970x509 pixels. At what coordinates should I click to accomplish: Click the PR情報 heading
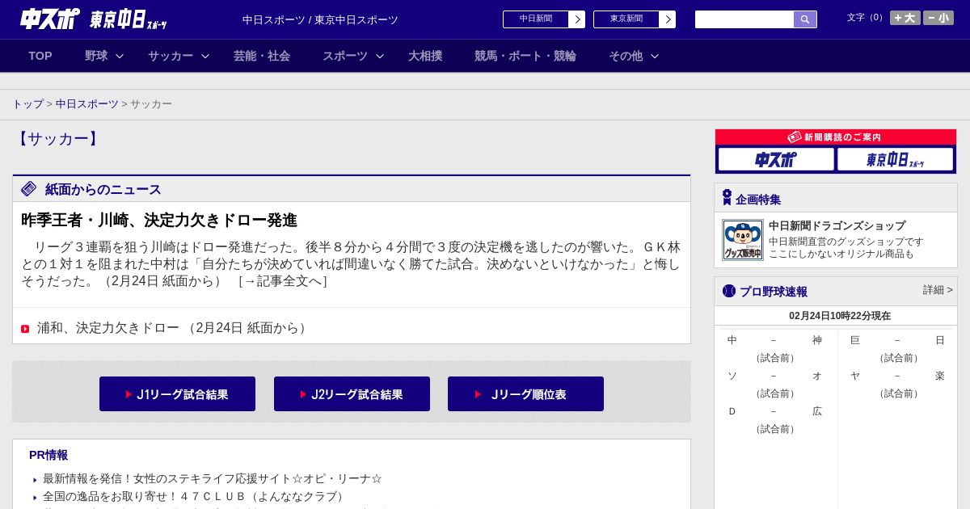[x=48, y=455]
